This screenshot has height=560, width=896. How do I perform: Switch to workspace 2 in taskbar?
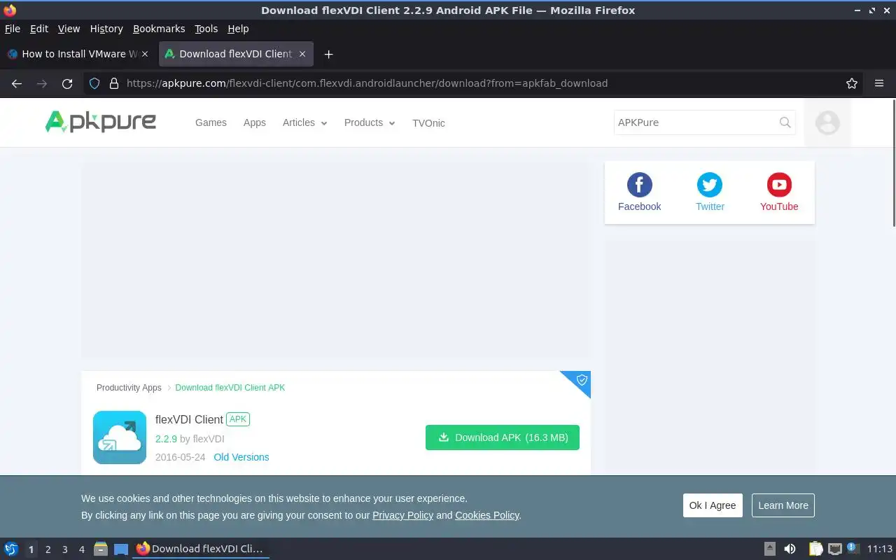click(48, 549)
